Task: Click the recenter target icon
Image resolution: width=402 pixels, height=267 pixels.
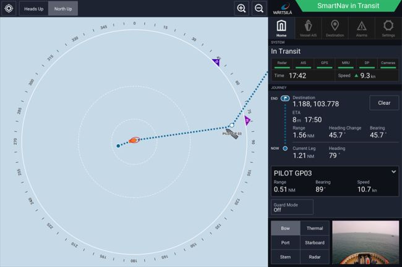Action: [9, 9]
